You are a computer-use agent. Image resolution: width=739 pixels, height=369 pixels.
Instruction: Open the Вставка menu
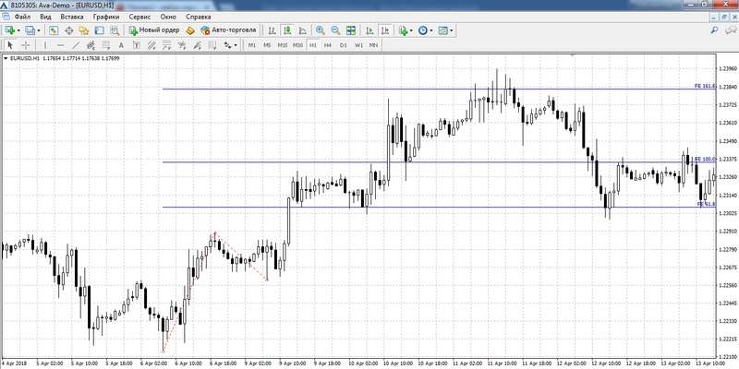coord(72,17)
